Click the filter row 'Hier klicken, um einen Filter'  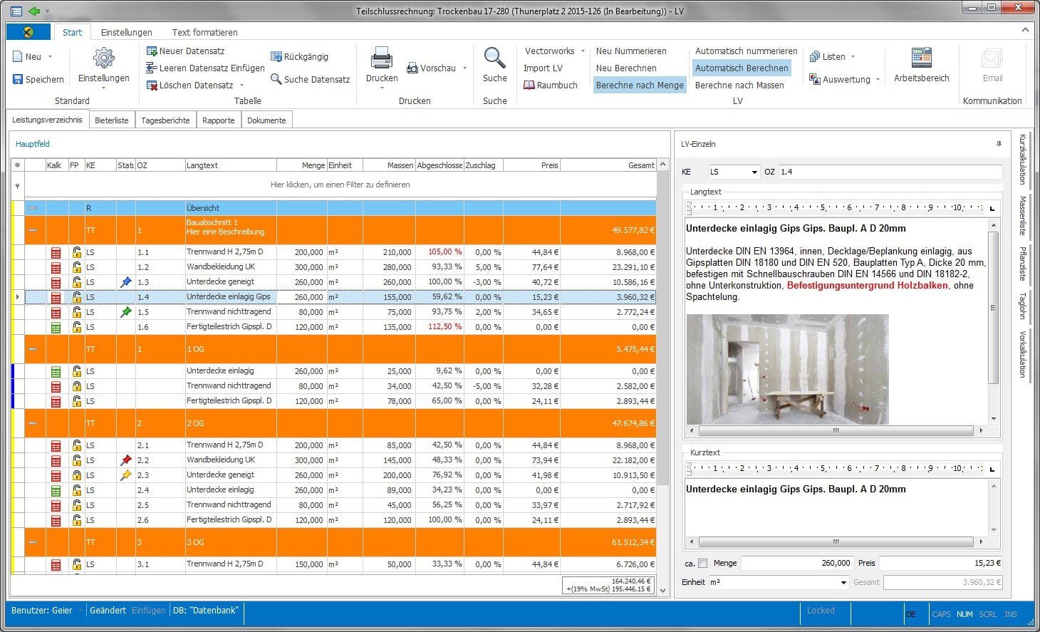point(340,185)
